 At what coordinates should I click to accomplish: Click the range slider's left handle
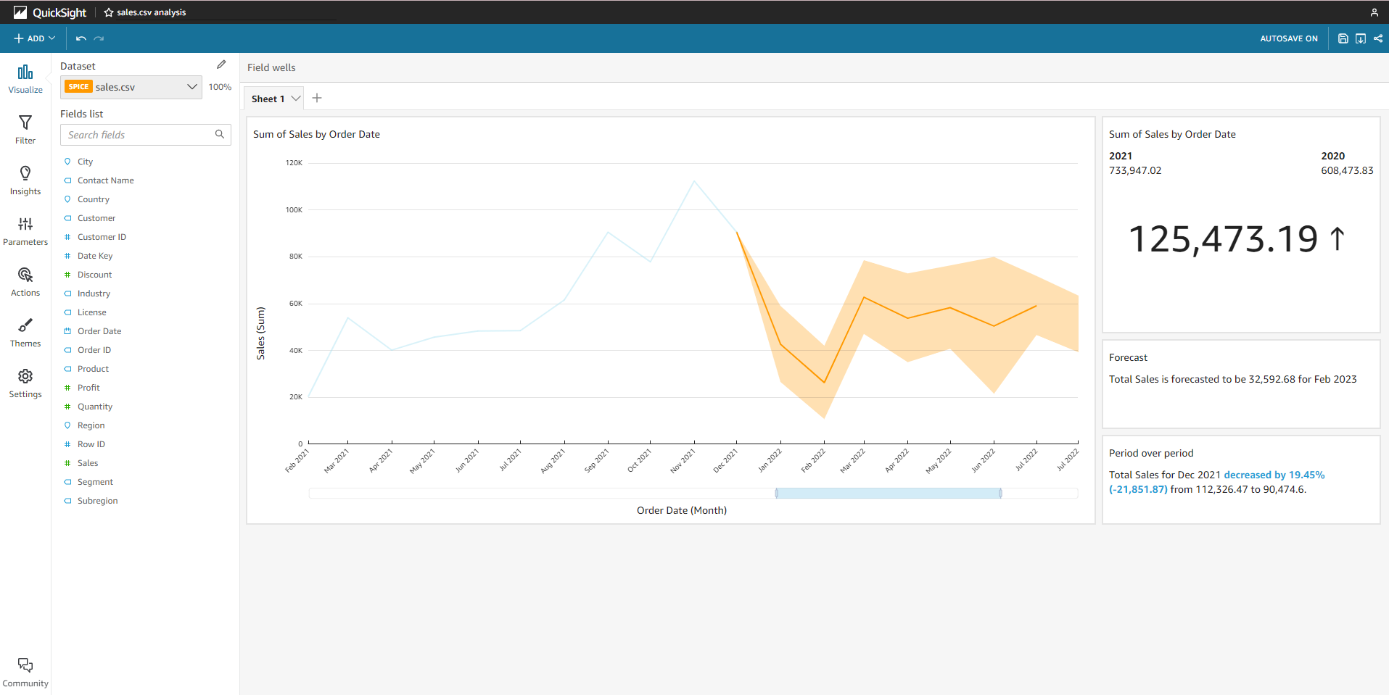tap(776, 493)
